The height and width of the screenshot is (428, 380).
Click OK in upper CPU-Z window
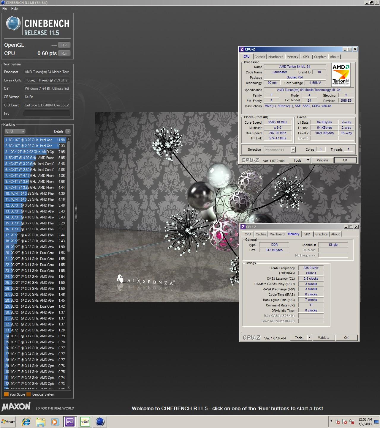pyautogui.click(x=345, y=160)
